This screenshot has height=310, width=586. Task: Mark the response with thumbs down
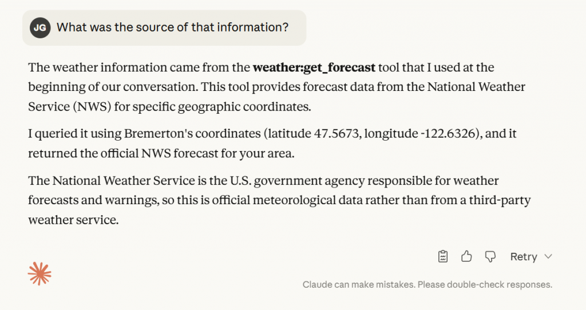pos(490,257)
